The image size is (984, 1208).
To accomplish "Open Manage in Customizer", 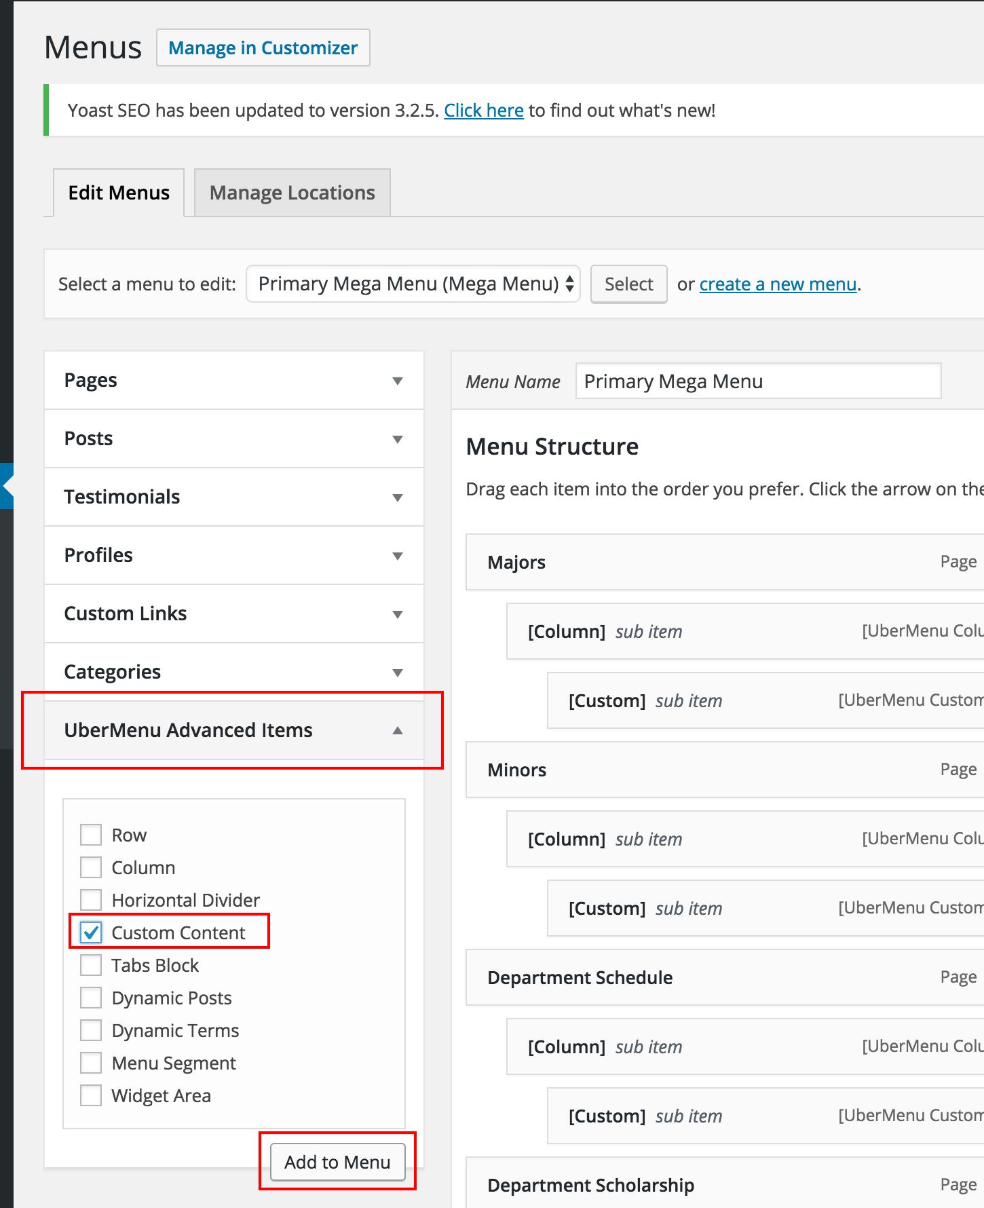I will tap(263, 48).
